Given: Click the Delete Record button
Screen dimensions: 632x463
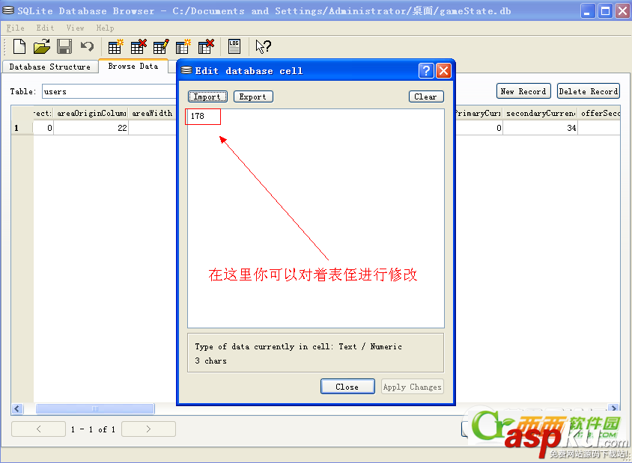Looking at the screenshot, I should point(588,91).
